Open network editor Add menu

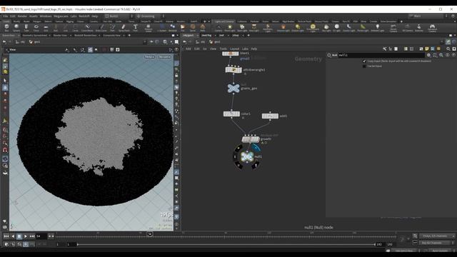point(189,49)
